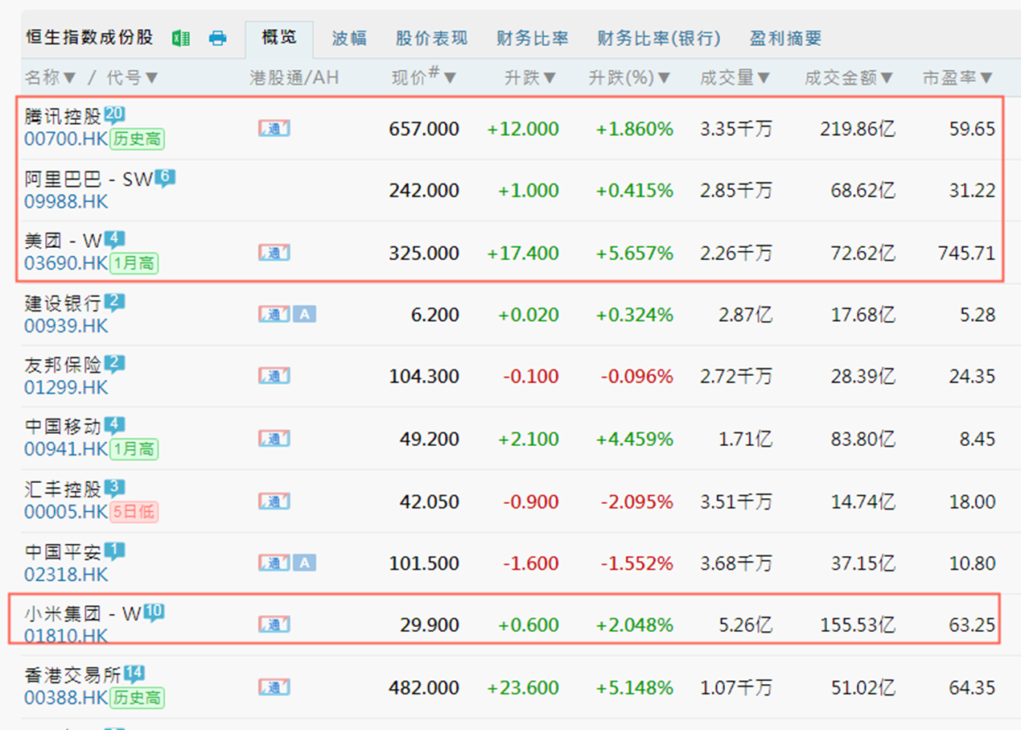Export table to Excel icon

pos(181,38)
